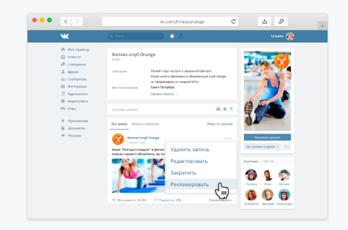Open the post's three-dots menu
Screen dimensions: 348x230
[x=228, y=138]
